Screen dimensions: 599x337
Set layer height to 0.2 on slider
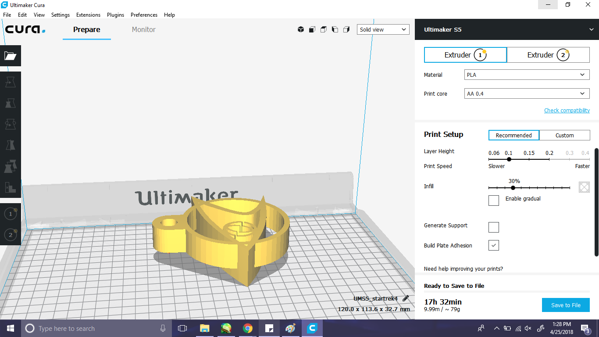[x=549, y=159]
